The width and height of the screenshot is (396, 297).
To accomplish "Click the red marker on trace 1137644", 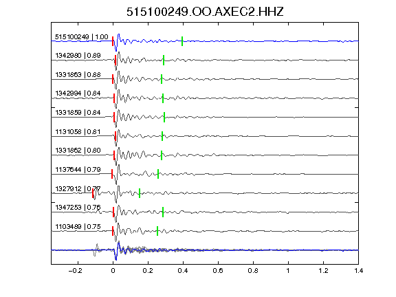I will click(112, 174).
